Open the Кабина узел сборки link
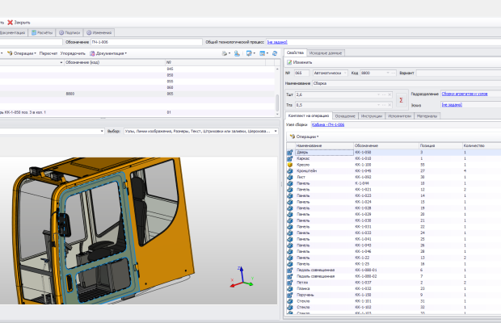 click(x=328, y=125)
